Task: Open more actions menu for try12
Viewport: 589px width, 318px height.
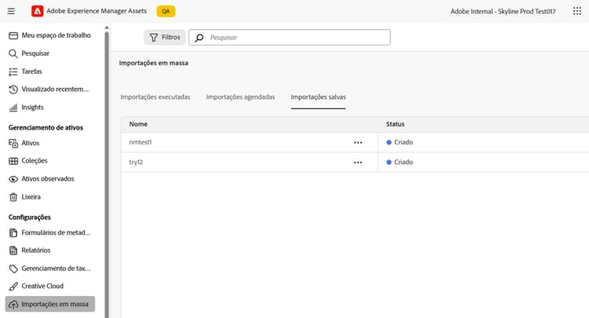Action: (x=358, y=163)
